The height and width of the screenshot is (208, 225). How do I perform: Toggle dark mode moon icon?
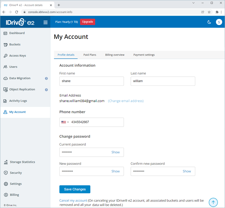coord(209,22)
